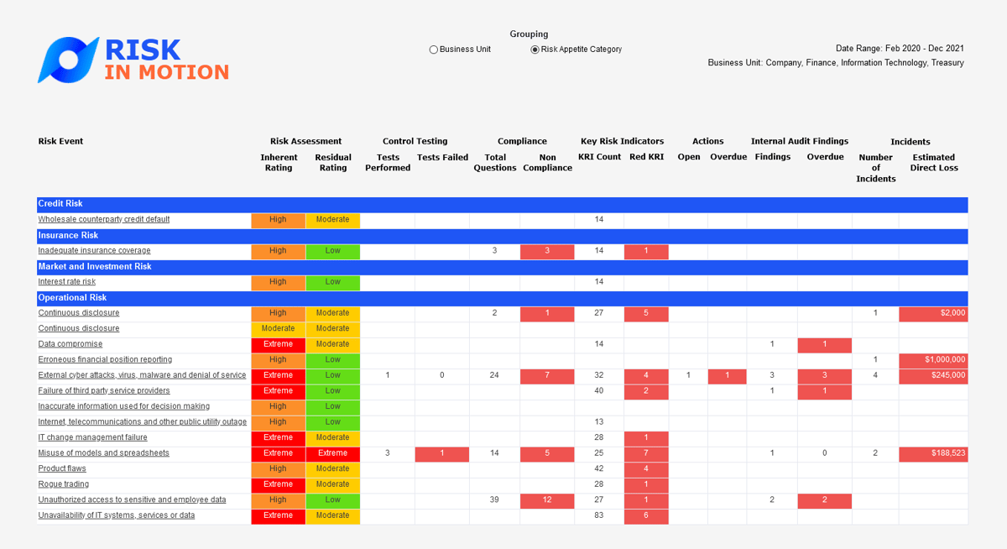Open Wholesale counterparty credit default risk

104,220
